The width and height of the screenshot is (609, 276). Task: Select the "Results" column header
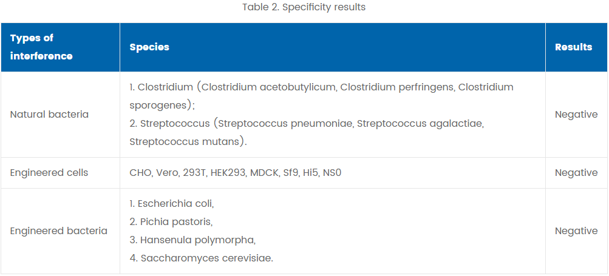pyautogui.click(x=573, y=47)
